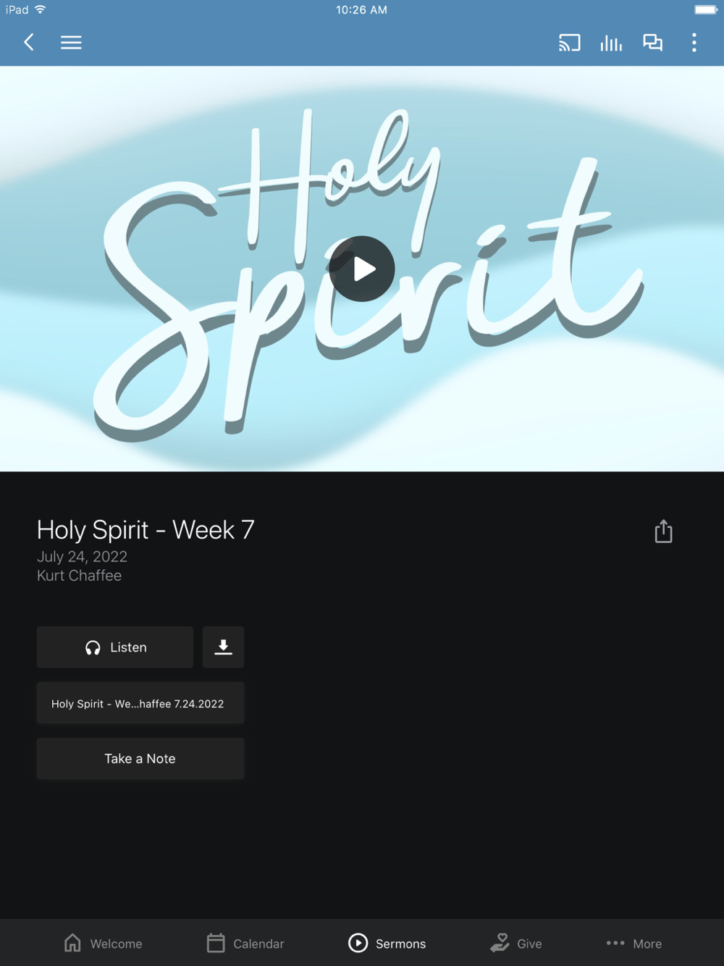Tap the battery indicator icon
Screen dimensions: 724x966
[706, 9]
